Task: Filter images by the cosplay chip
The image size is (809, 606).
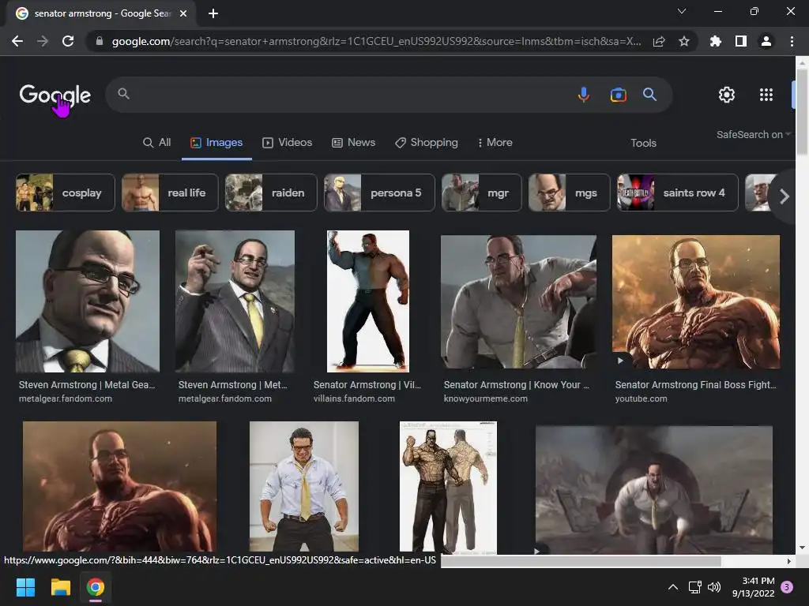Action: (65, 193)
